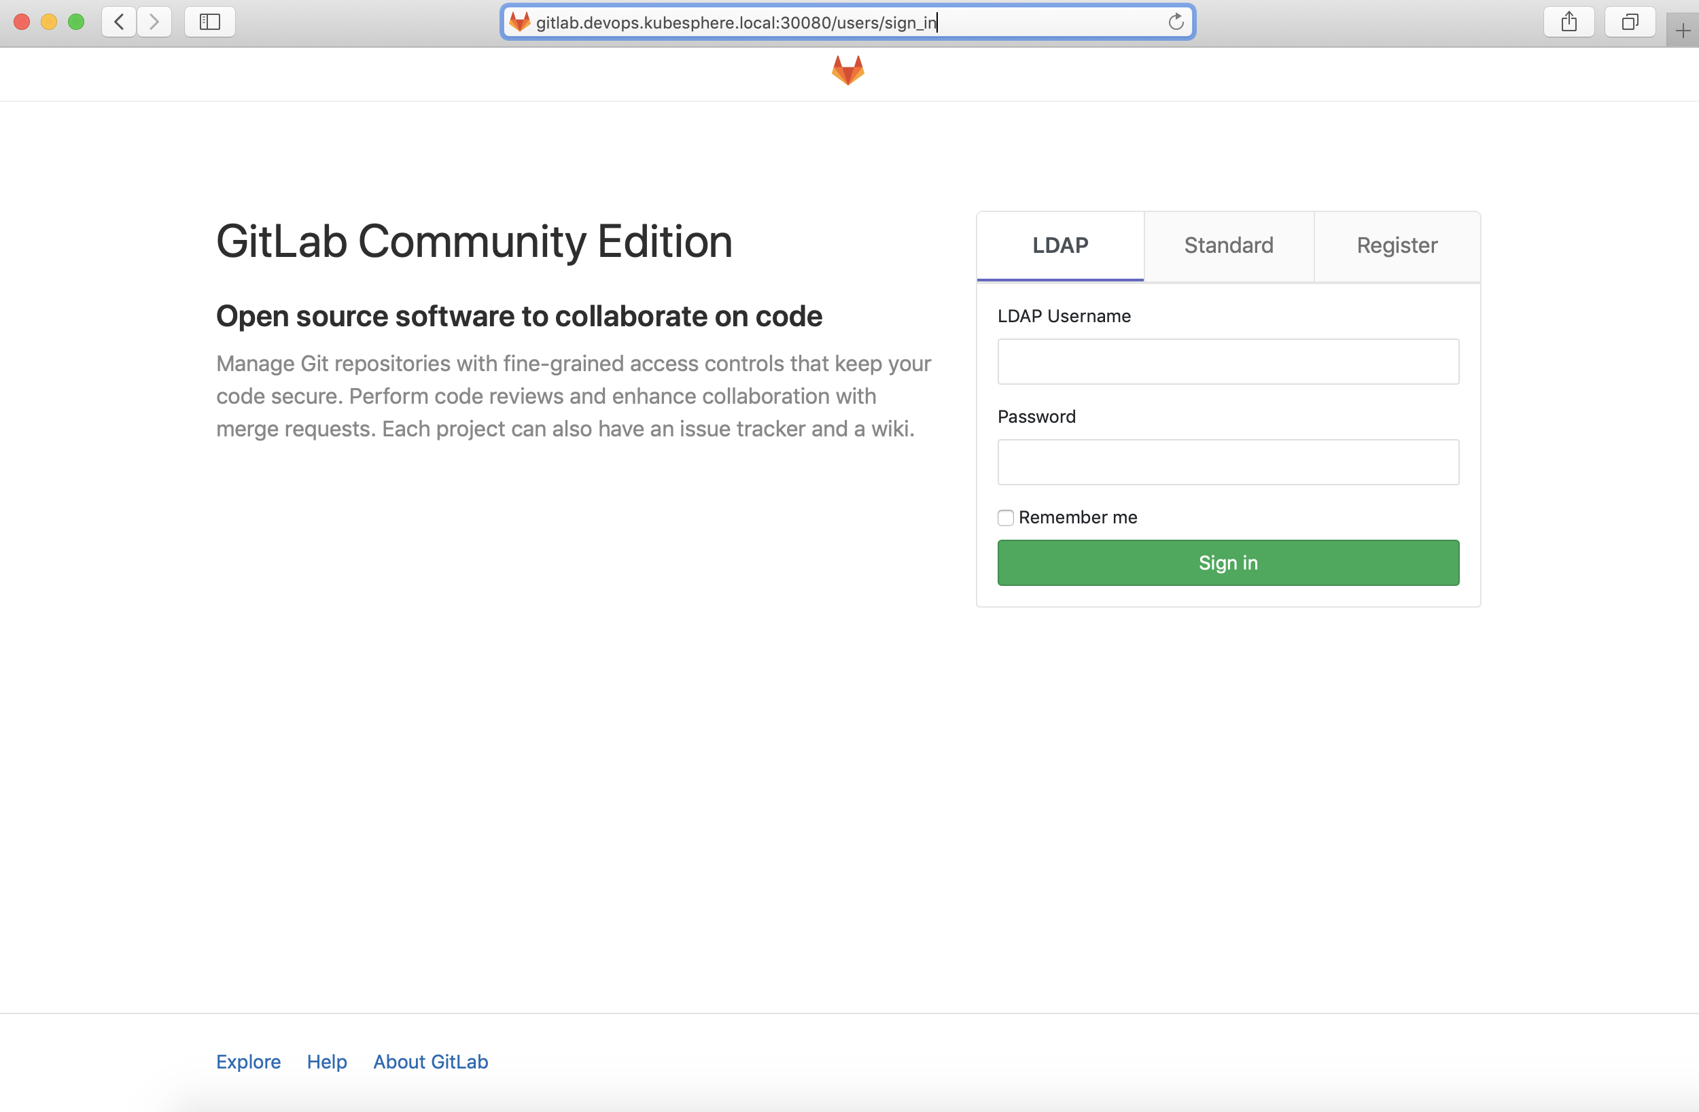Focus the Password field
Viewport: 1699px width, 1112px height.
pyautogui.click(x=1228, y=462)
